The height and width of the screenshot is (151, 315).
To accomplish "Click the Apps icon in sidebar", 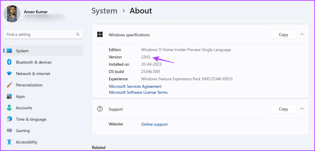I will [9, 96].
